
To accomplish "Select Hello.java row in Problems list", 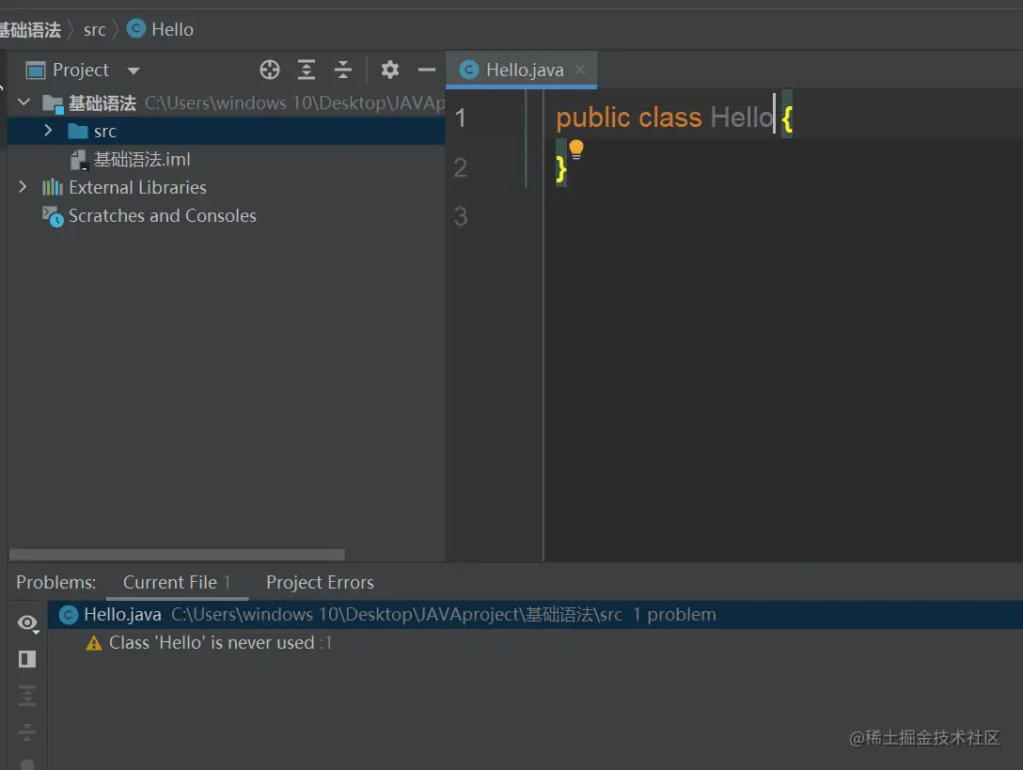I will tap(535, 615).
